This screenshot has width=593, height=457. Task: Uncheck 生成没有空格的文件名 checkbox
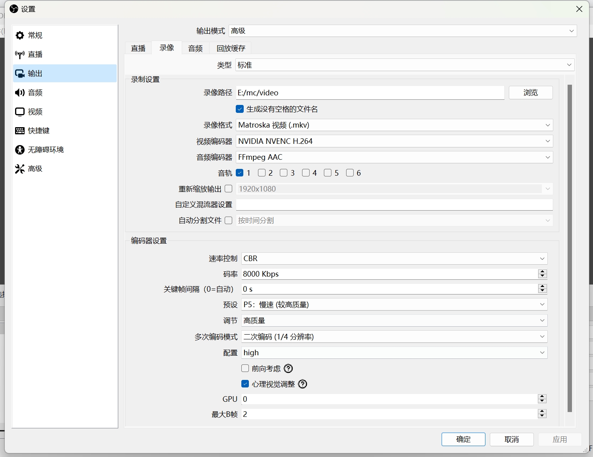240,109
